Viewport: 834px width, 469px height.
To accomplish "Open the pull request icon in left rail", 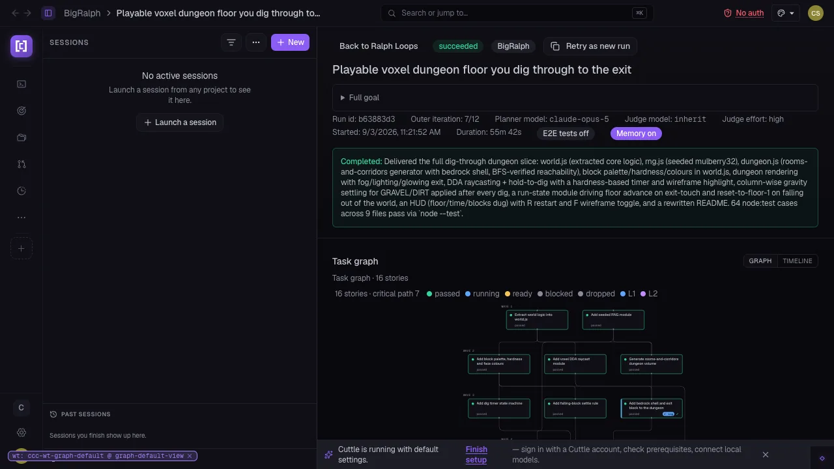I will click(x=22, y=164).
